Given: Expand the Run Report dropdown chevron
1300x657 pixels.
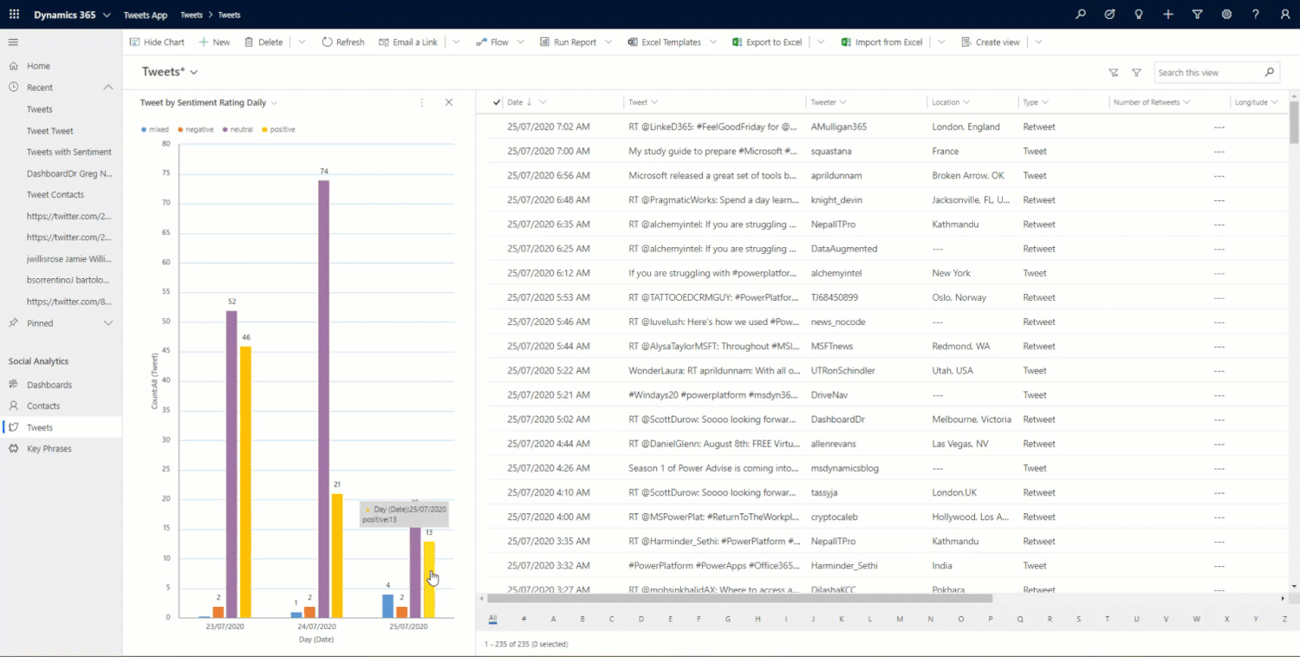Looking at the screenshot, I should [608, 42].
